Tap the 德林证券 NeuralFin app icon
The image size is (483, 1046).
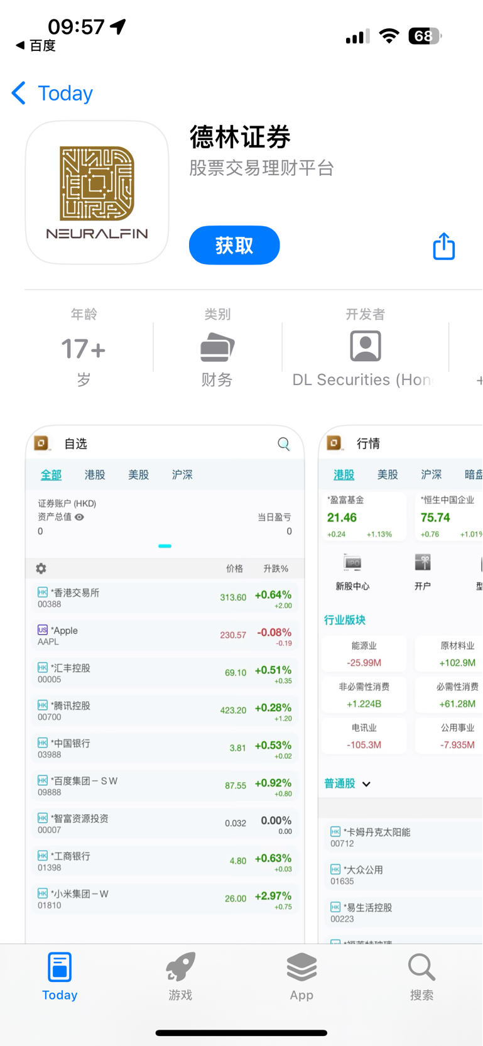point(97,193)
